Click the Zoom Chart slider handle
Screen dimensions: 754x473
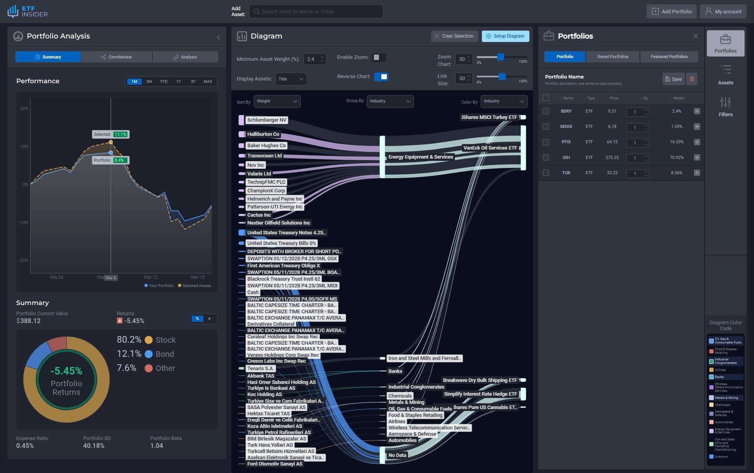point(501,57)
